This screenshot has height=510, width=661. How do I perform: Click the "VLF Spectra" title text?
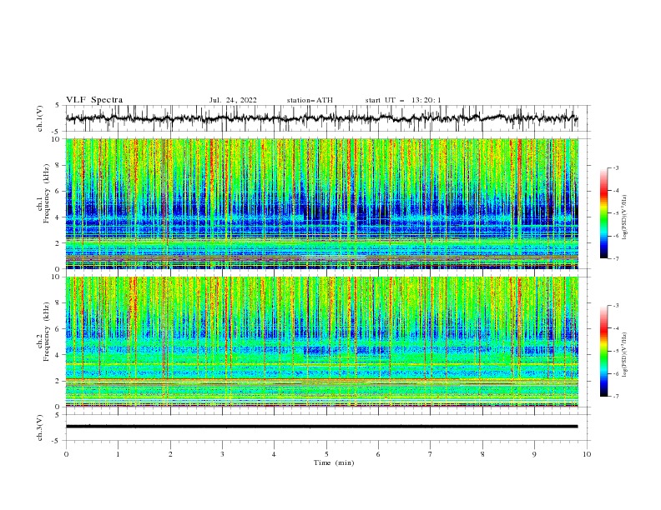(94, 100)
